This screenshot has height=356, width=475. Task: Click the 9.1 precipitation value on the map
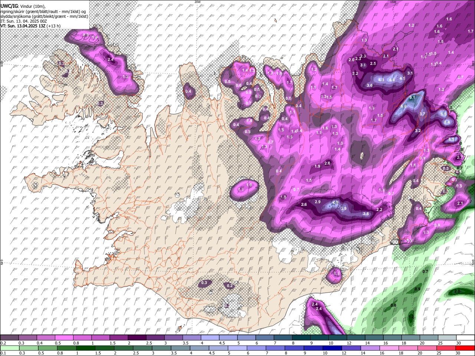(x=412, y=98)
